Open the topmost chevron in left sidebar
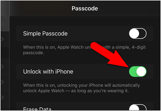Screen dimensions: 161x111 click(x=2, y=24)
